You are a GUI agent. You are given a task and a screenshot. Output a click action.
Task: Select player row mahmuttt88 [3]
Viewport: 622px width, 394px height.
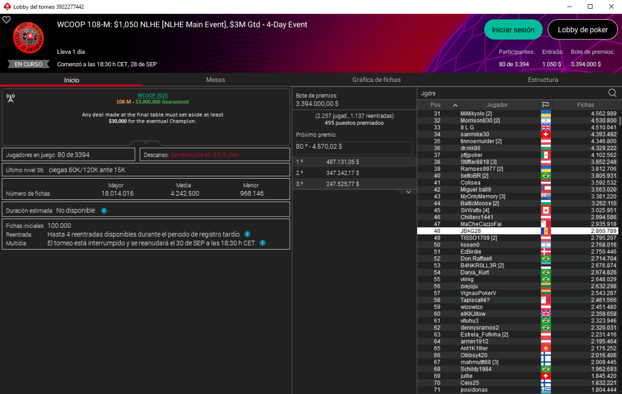[518, 362]
